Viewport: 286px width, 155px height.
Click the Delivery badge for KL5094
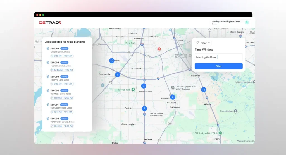click(64, 62)
